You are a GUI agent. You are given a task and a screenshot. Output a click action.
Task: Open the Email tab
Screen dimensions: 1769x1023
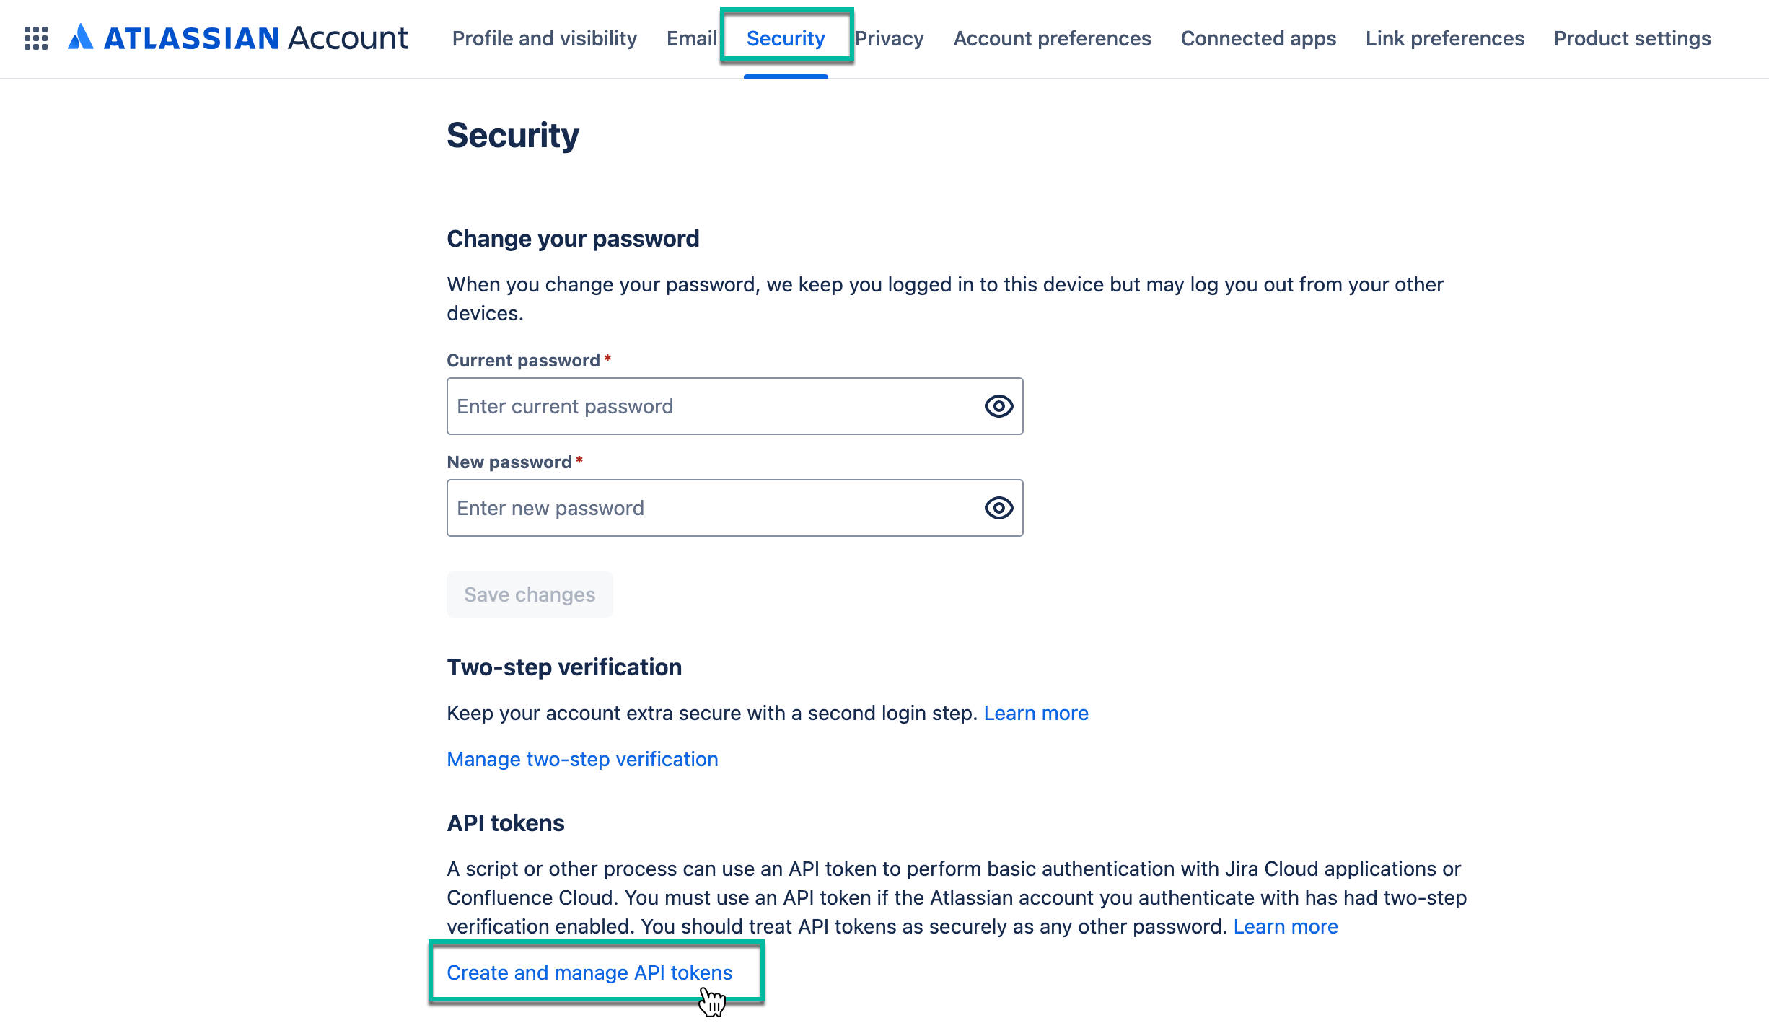coord(691,39)
